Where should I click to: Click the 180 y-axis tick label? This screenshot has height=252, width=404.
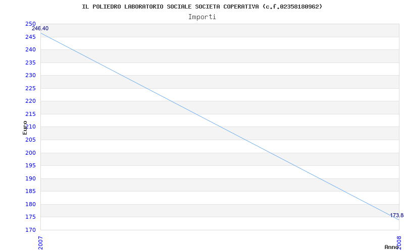[x=30, y=205]
